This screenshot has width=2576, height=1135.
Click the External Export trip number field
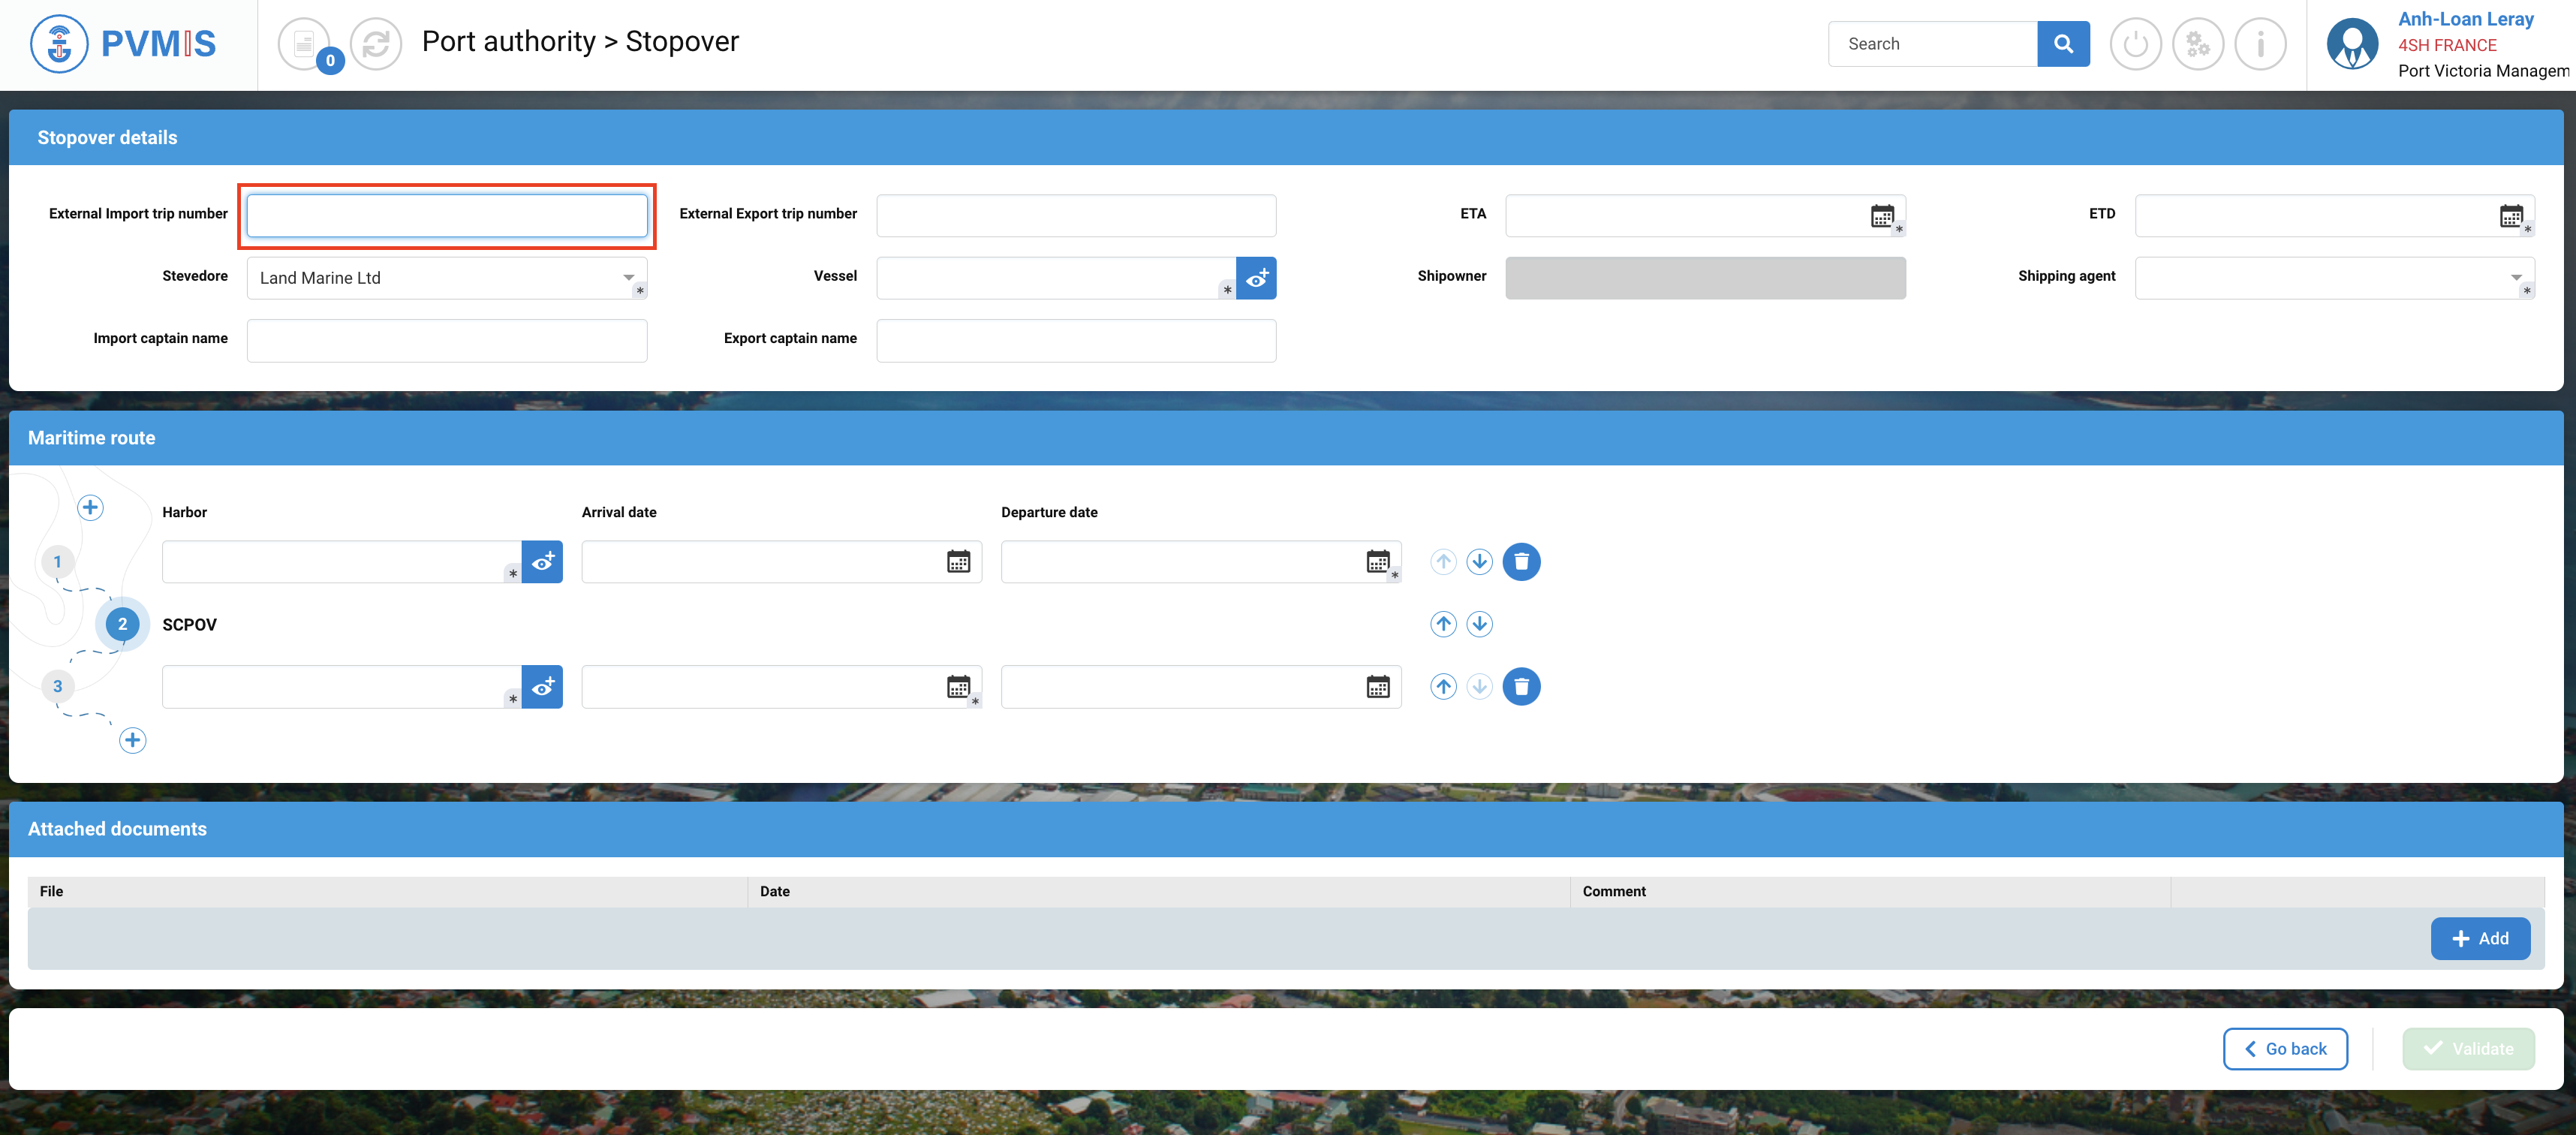[1076, 216]
